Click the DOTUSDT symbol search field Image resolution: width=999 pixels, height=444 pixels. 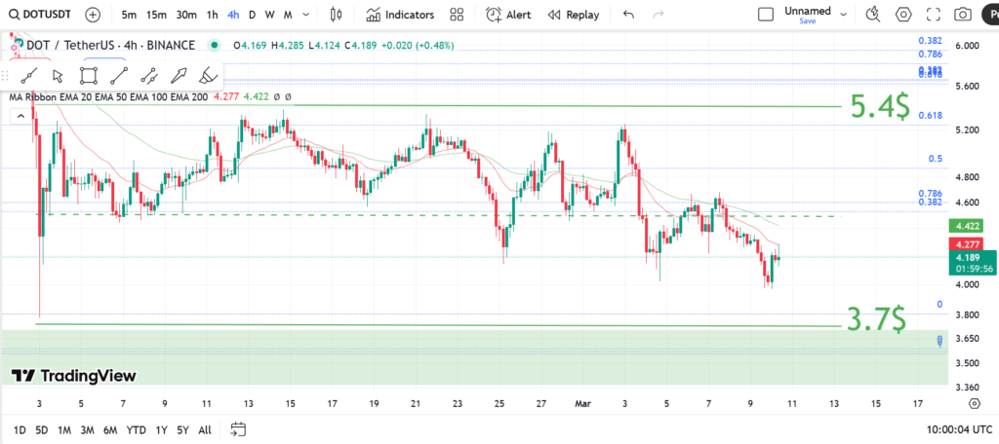(39, 15)
